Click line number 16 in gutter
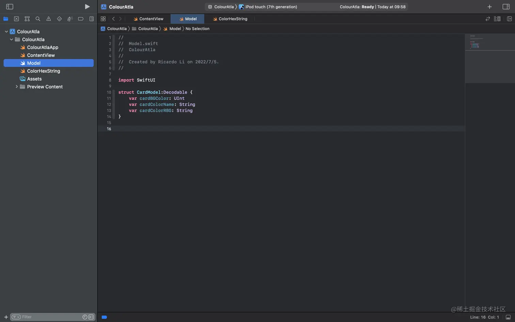515x322 pixels. tap(109, 129)
